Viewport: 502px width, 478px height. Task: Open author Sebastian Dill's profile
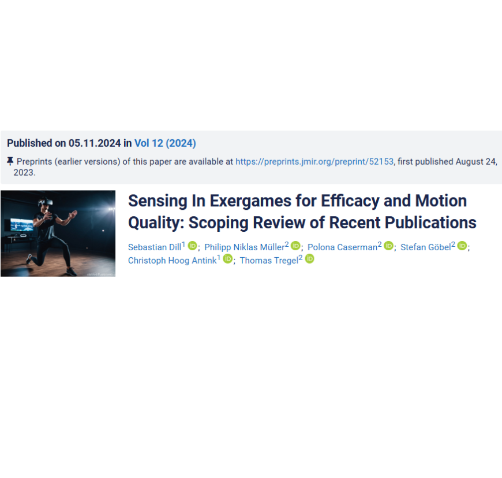tap(155, 247)
